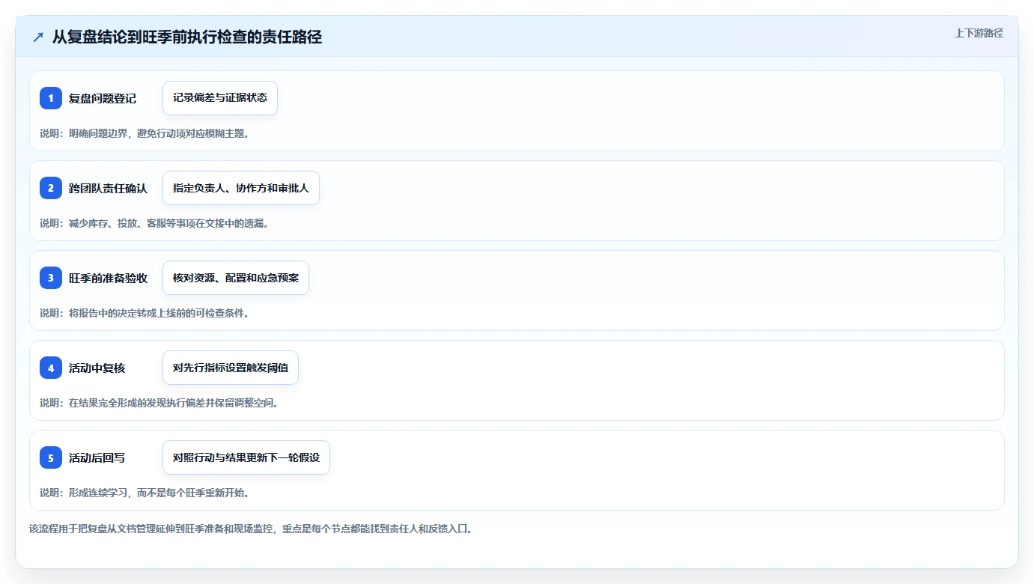Click the 指定负责人、协作方和审批人 chip
This screenshot has height=584, width=1034.
pos(241,188)
